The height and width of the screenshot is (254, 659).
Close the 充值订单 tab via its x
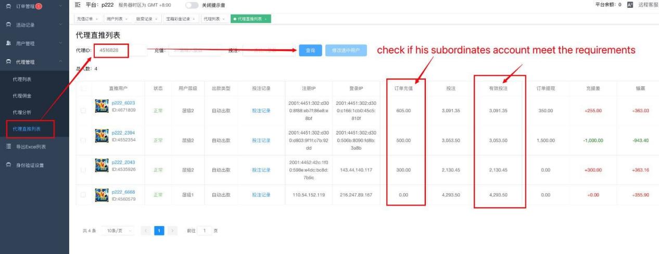pos(98,19)
